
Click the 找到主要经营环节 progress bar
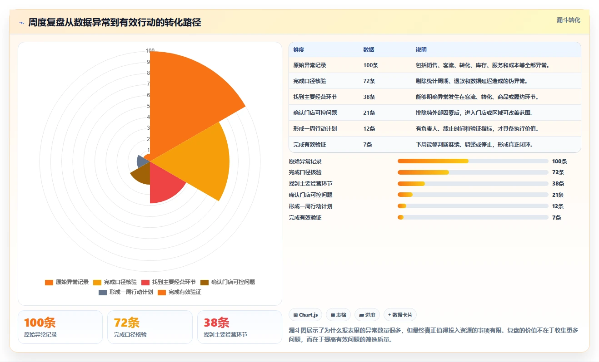[473, 184]
